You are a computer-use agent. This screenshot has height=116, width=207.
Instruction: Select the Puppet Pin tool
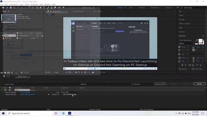(x=63, y=8)
